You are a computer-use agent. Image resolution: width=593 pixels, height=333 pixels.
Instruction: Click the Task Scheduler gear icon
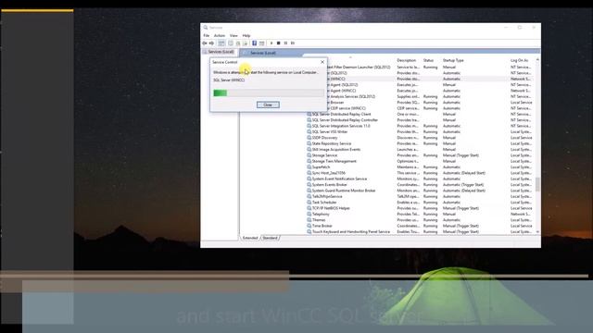(309, 203)
